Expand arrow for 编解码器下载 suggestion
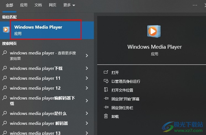The height and width of the screenshot is (135, 206). [x=87, y=101]
